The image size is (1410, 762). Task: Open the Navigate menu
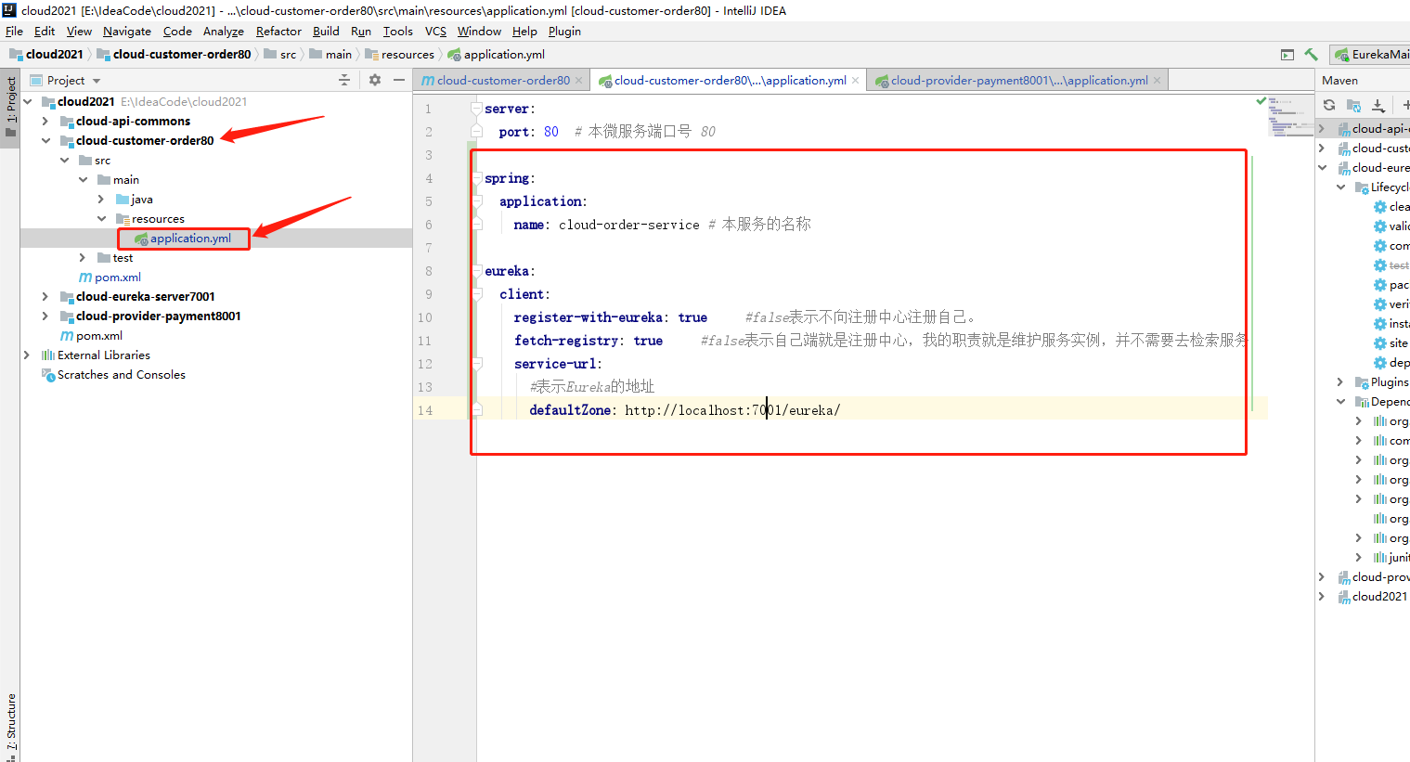click(127, 32)
